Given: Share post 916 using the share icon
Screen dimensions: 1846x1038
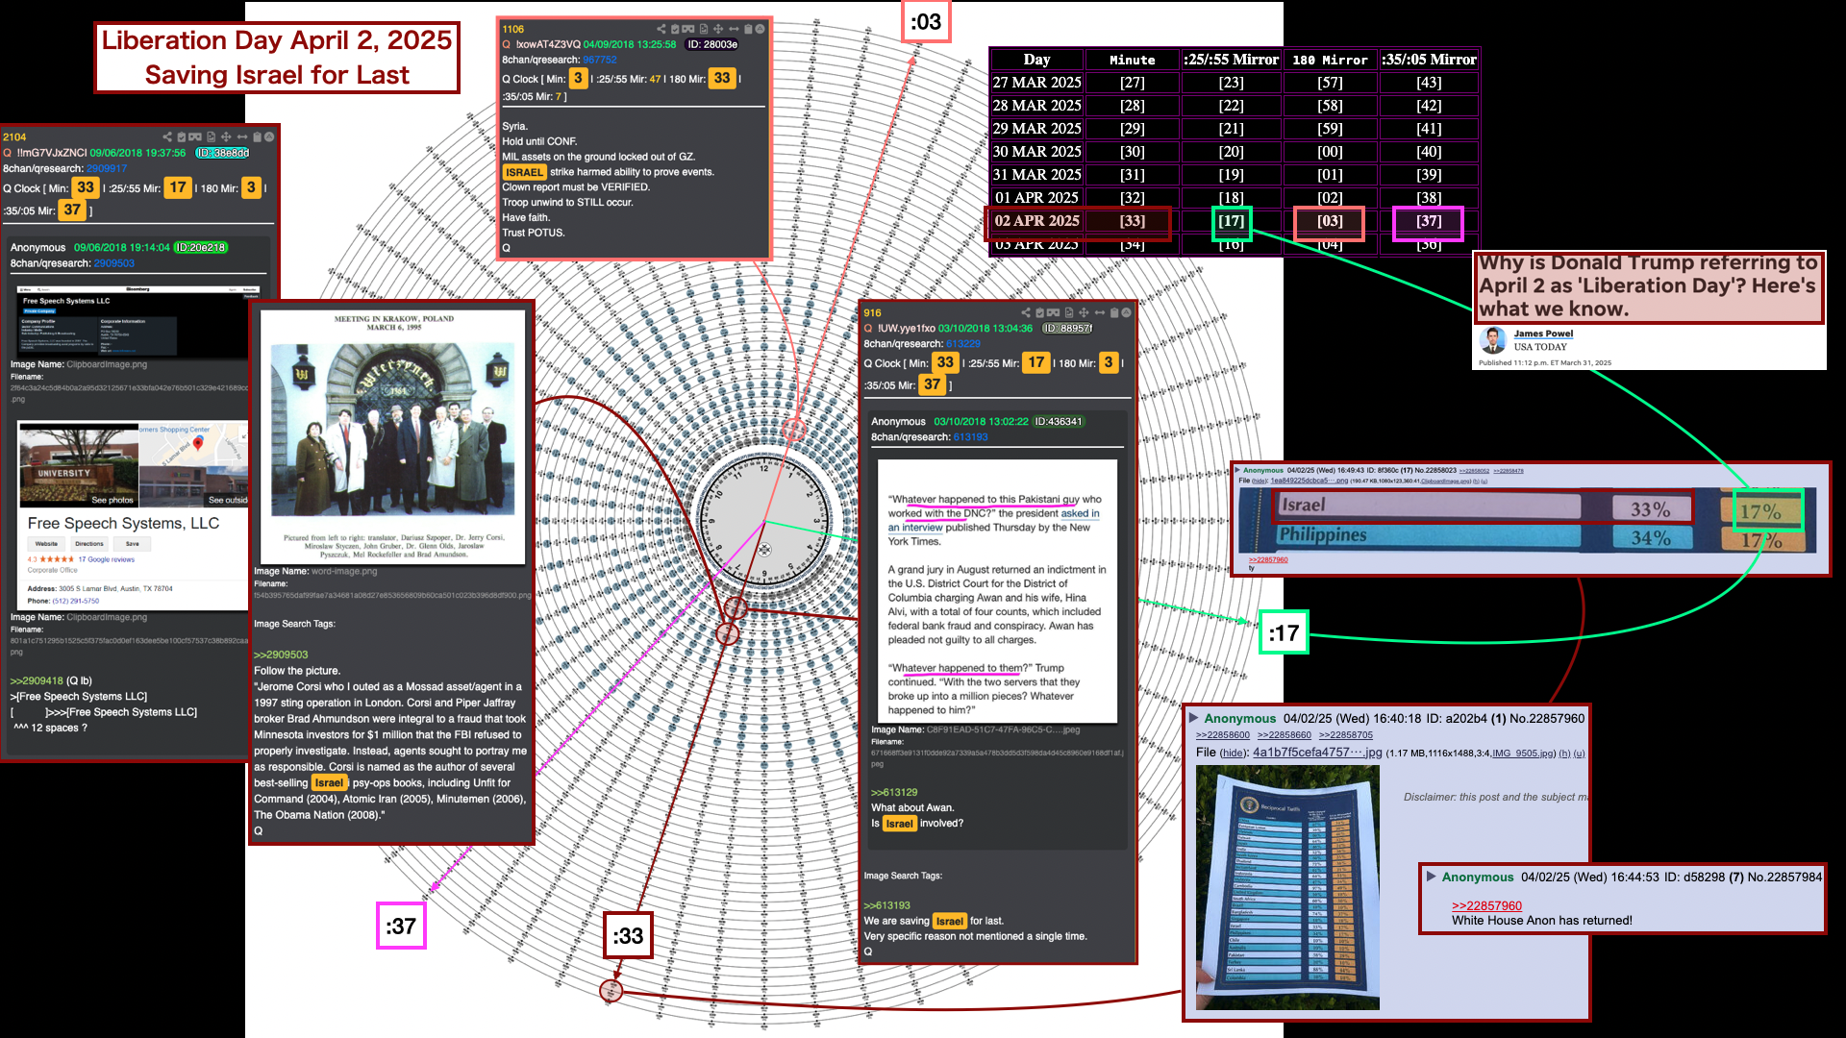Looking at the screenshot, I should (x=1026, y=313).
